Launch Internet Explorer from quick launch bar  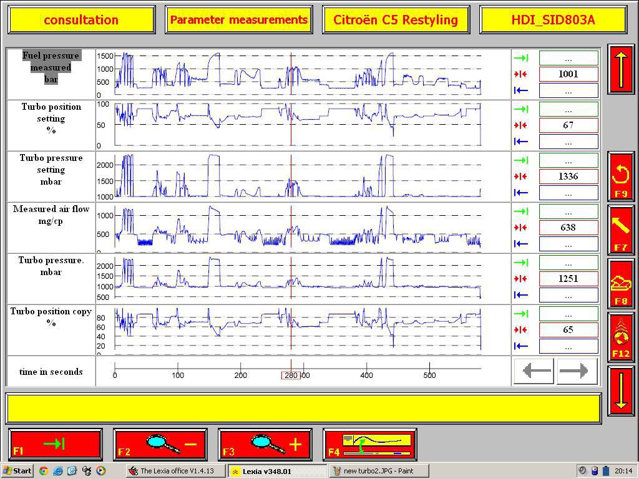[58, 471]
